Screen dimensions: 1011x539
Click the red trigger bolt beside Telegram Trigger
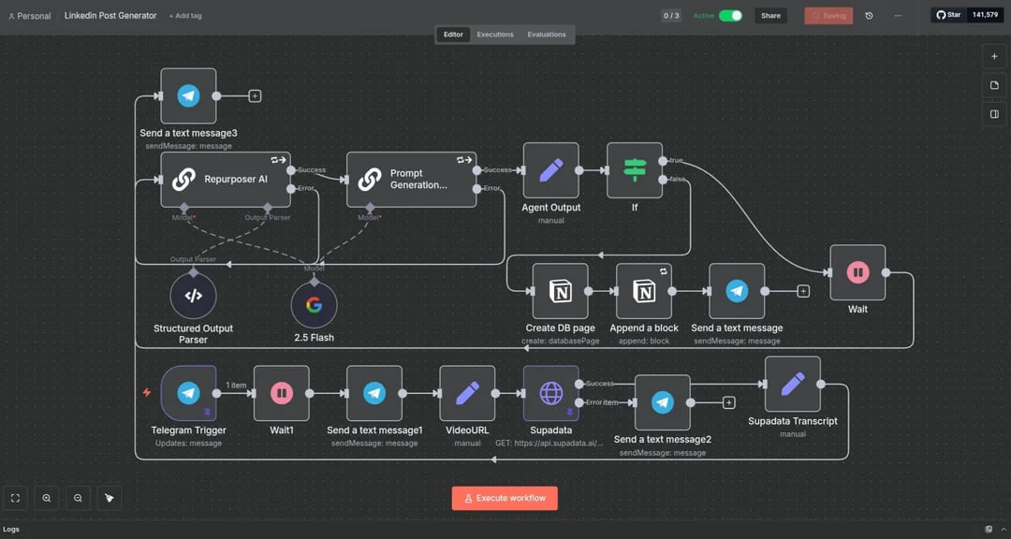147,393
